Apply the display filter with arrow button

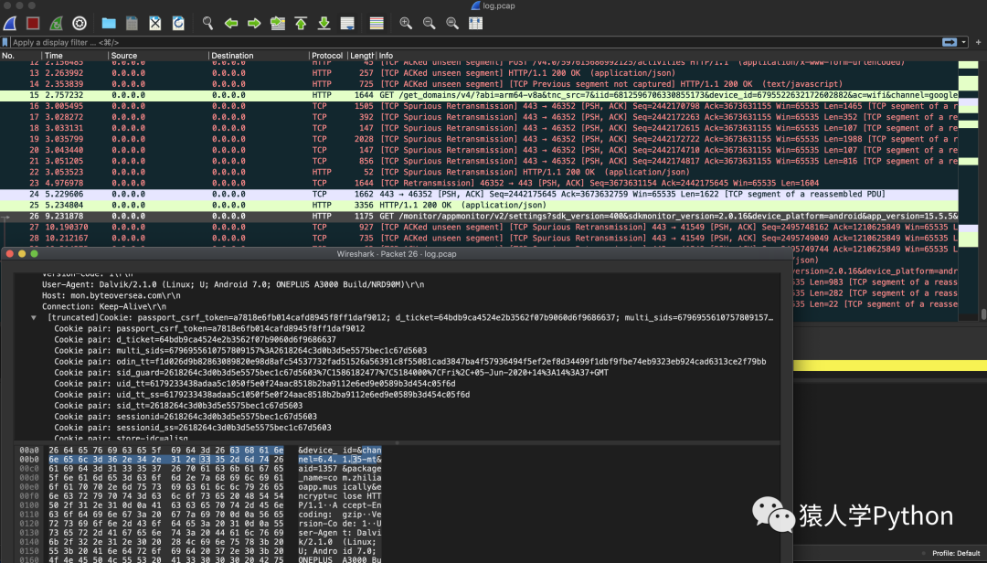950,42
